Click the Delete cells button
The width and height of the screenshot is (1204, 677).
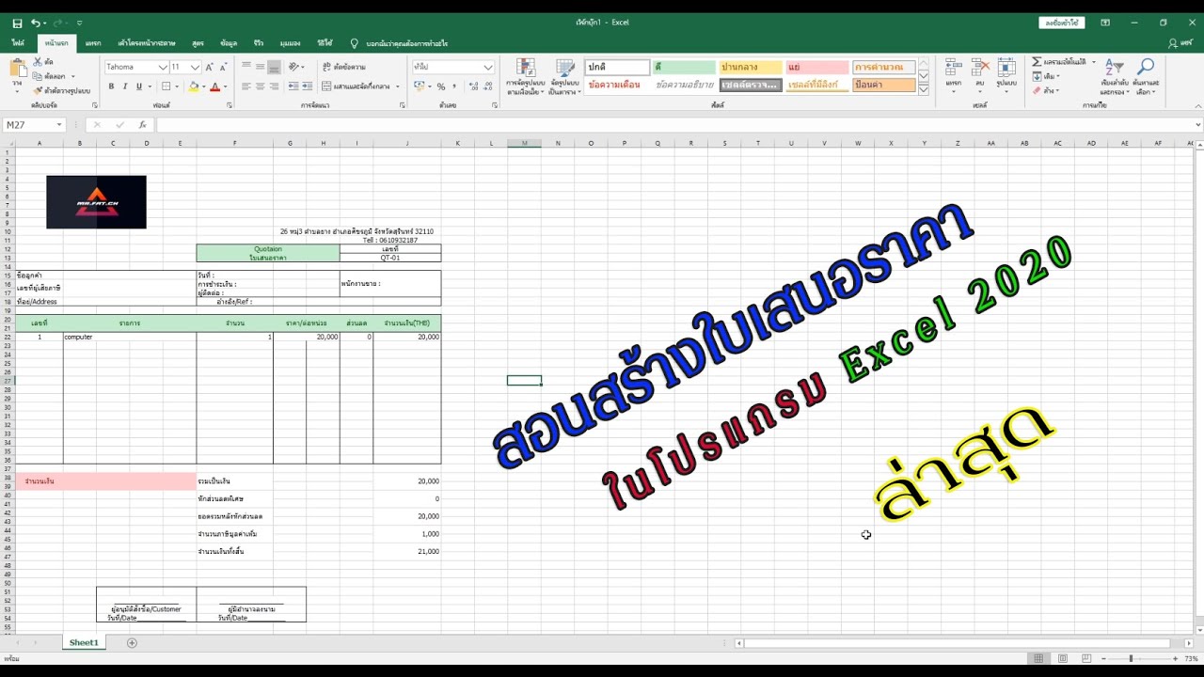[x=980, y=74]
